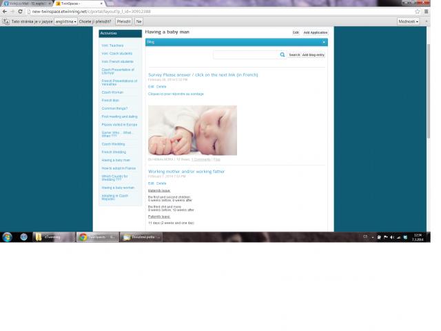Open the Working mother and/or working father post
441x331 pixels.
pos(187,172)
